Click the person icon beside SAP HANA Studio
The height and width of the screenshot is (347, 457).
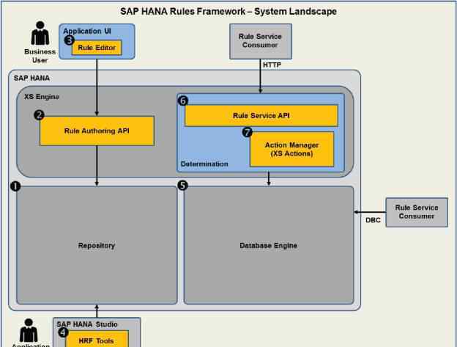(29, 330)
